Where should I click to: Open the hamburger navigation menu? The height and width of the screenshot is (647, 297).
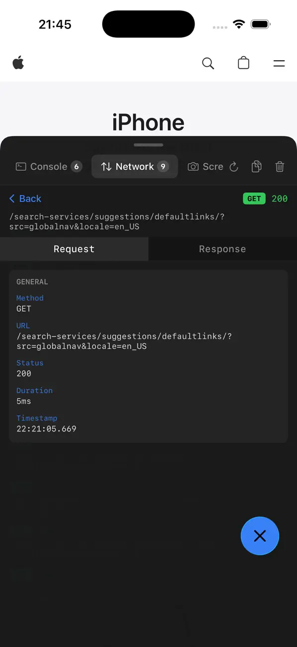coord(279,63)
